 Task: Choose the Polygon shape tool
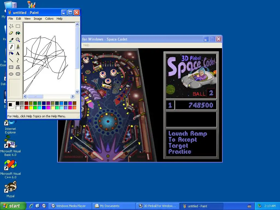point(18,67)
